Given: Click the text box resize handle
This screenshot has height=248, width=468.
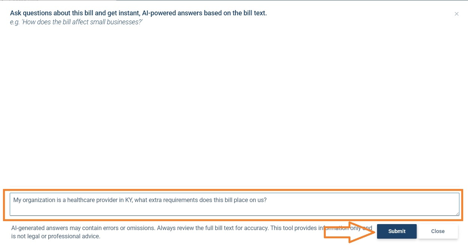Looking at the screenshot, I should [457, 214].
